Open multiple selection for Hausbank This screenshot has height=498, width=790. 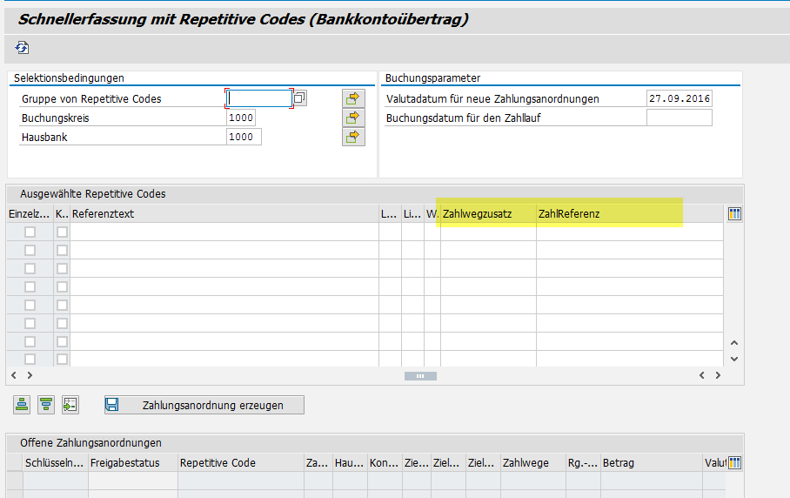pyautogui.click(x=353, y=137)
